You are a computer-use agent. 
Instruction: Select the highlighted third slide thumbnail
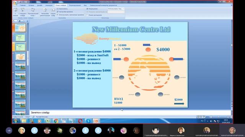click(x=20, y=47)
